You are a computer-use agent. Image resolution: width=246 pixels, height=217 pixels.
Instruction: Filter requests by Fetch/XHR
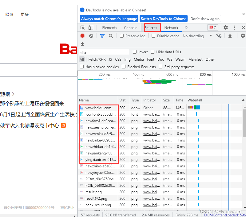click(x=97, y=59)
